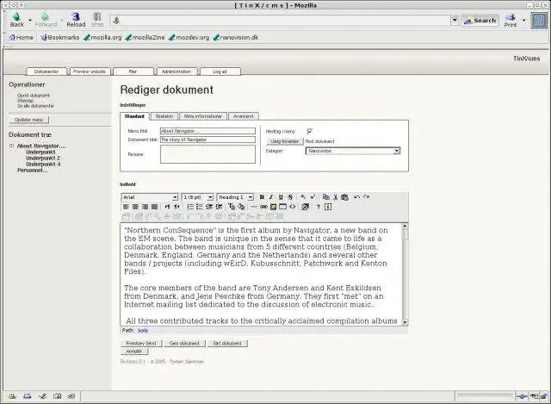Click the Log ud tab

click(220, 71)
